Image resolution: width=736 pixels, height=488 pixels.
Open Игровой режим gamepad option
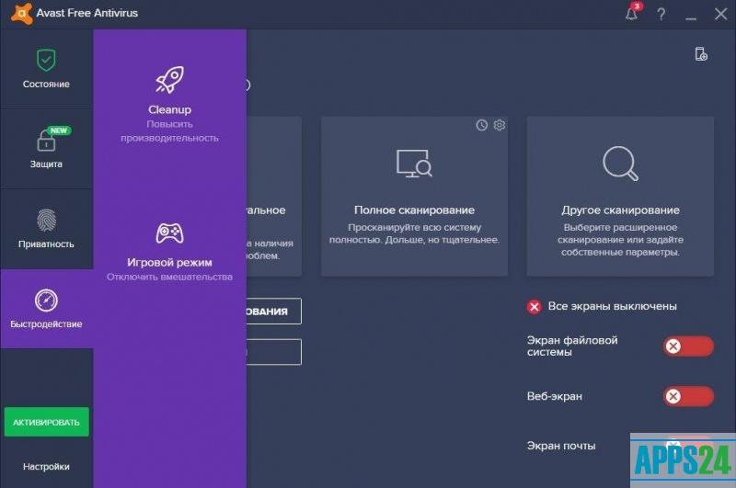pos(169,252)
